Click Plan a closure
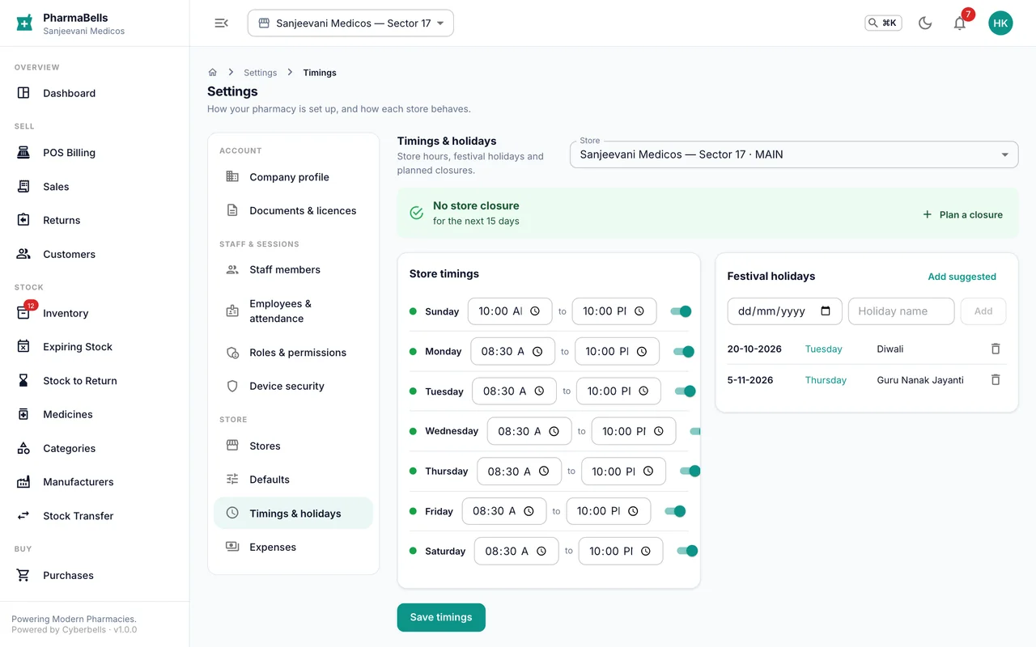 pyautogui.click(x=962, y=215)
